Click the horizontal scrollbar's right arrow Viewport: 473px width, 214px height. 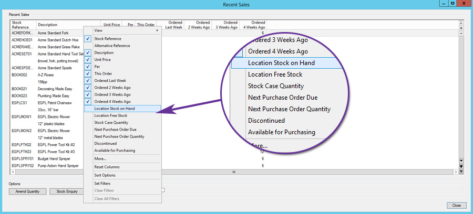(x=456, y=172)
